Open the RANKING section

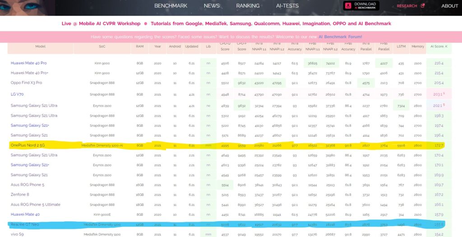(x=248, y=6)
